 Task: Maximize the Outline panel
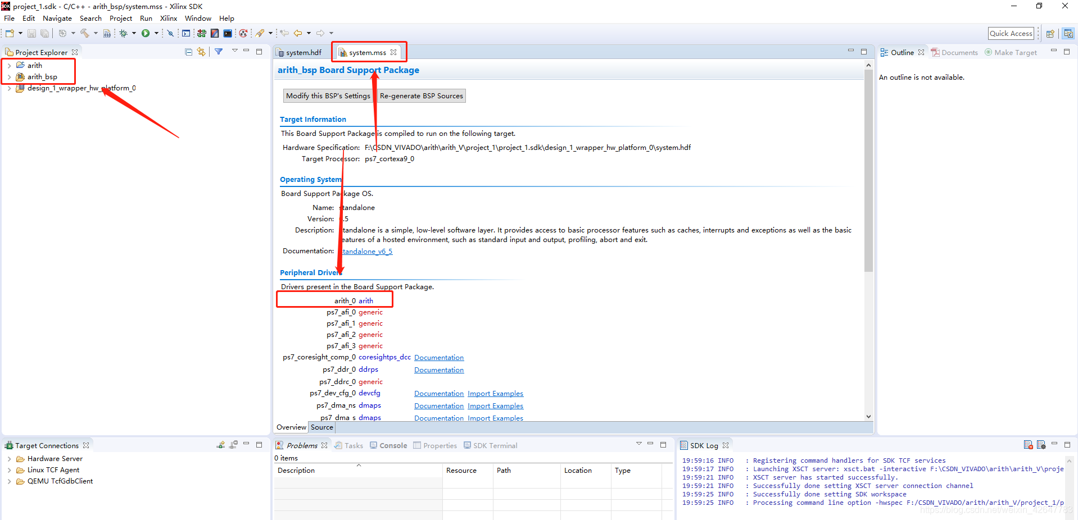(x=1067, y=51)
